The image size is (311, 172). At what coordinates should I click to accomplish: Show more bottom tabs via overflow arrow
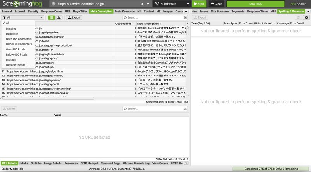186,163
